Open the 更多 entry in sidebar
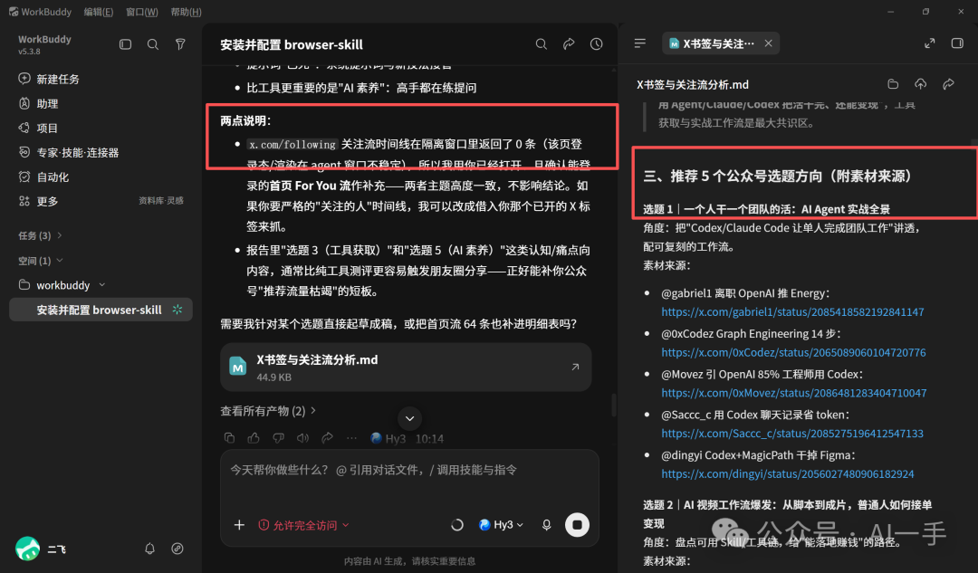Screen dimensions: 978x573 pyautogui.click(x=38, y=201)
